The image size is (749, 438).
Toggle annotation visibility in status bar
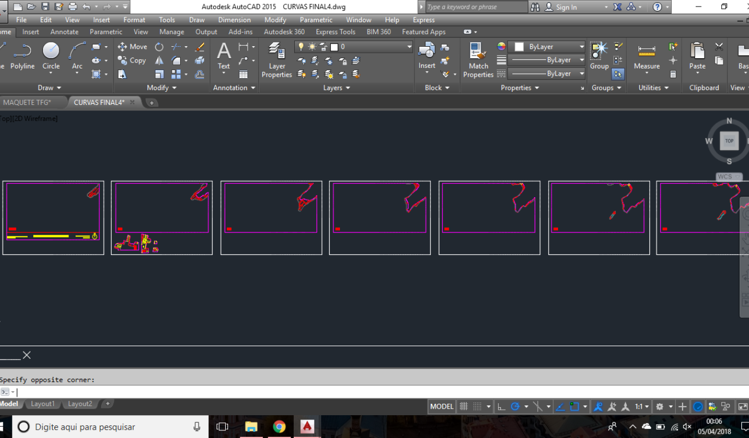(x=598, y=406)
